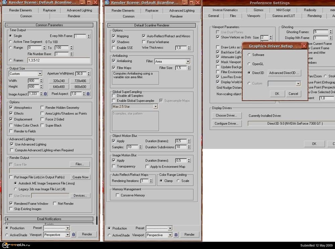Collapse the Common Parameters rollout

pos(7,25)
